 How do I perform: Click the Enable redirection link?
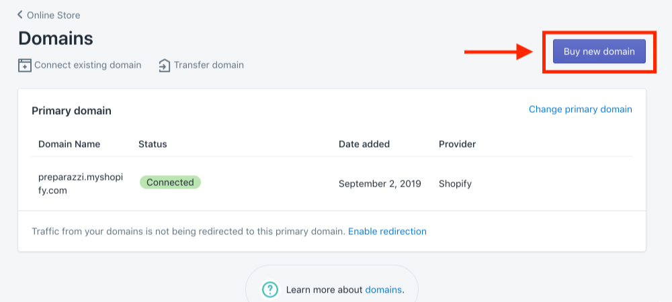tap(388, 232)
